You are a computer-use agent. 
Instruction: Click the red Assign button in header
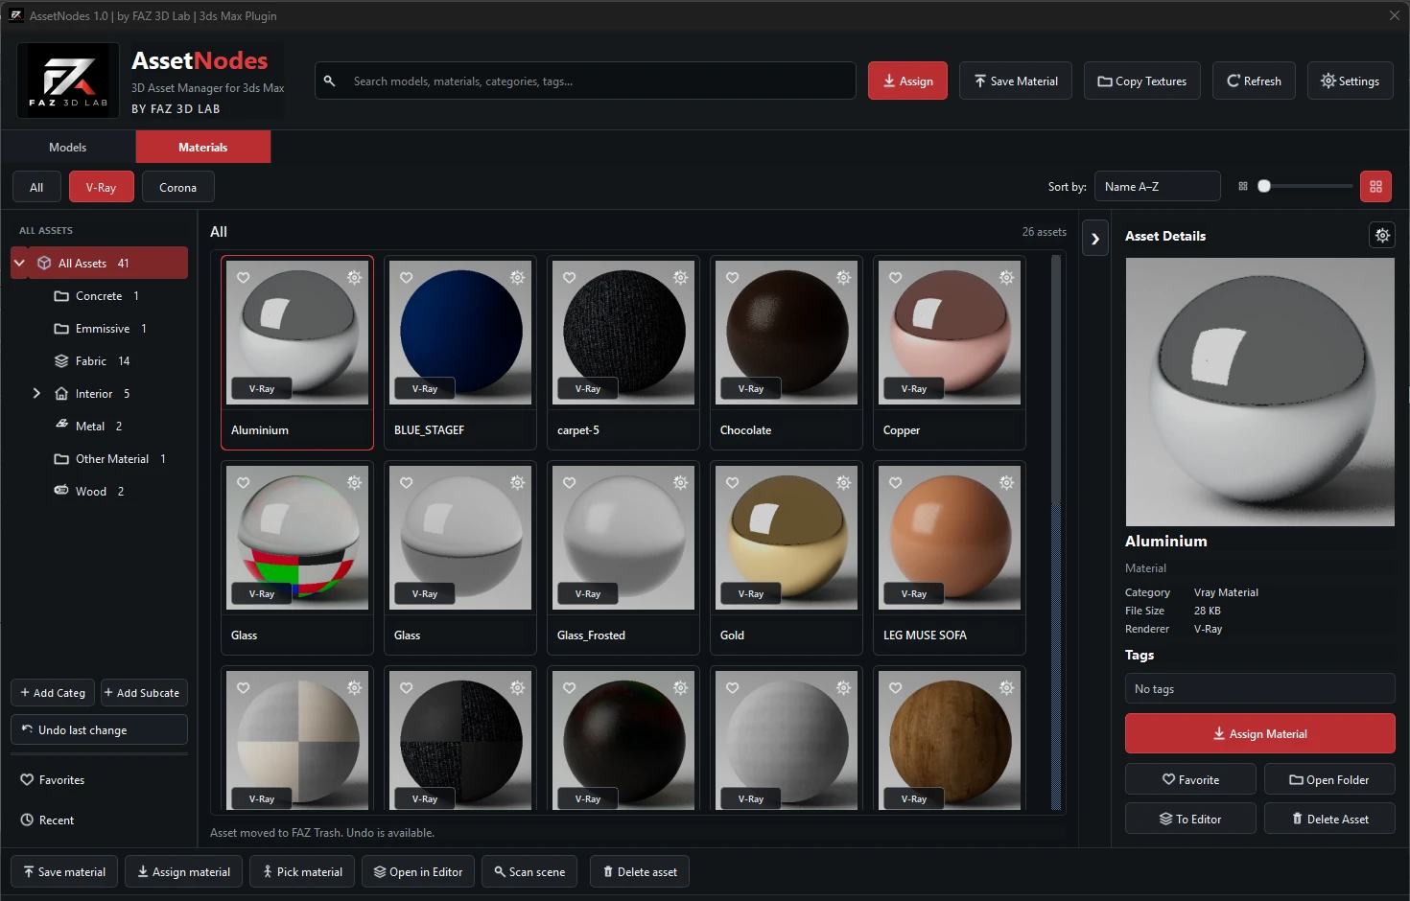click(x=907, y=81)
